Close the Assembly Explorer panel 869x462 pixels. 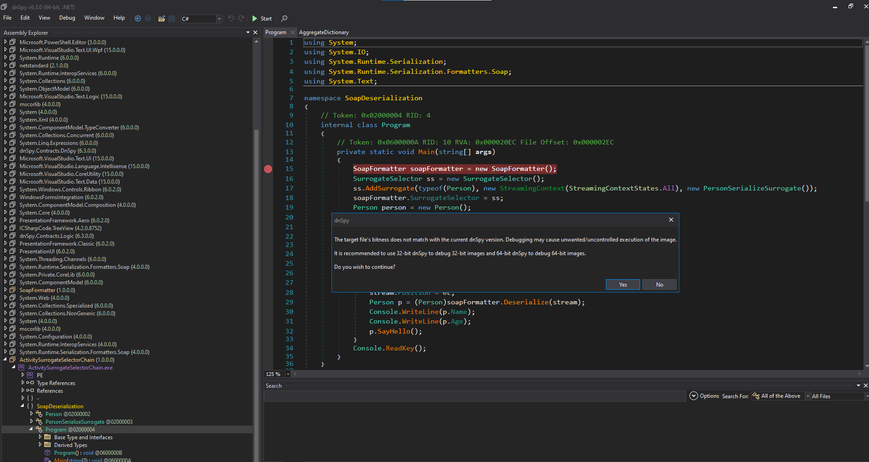[255, 32]
